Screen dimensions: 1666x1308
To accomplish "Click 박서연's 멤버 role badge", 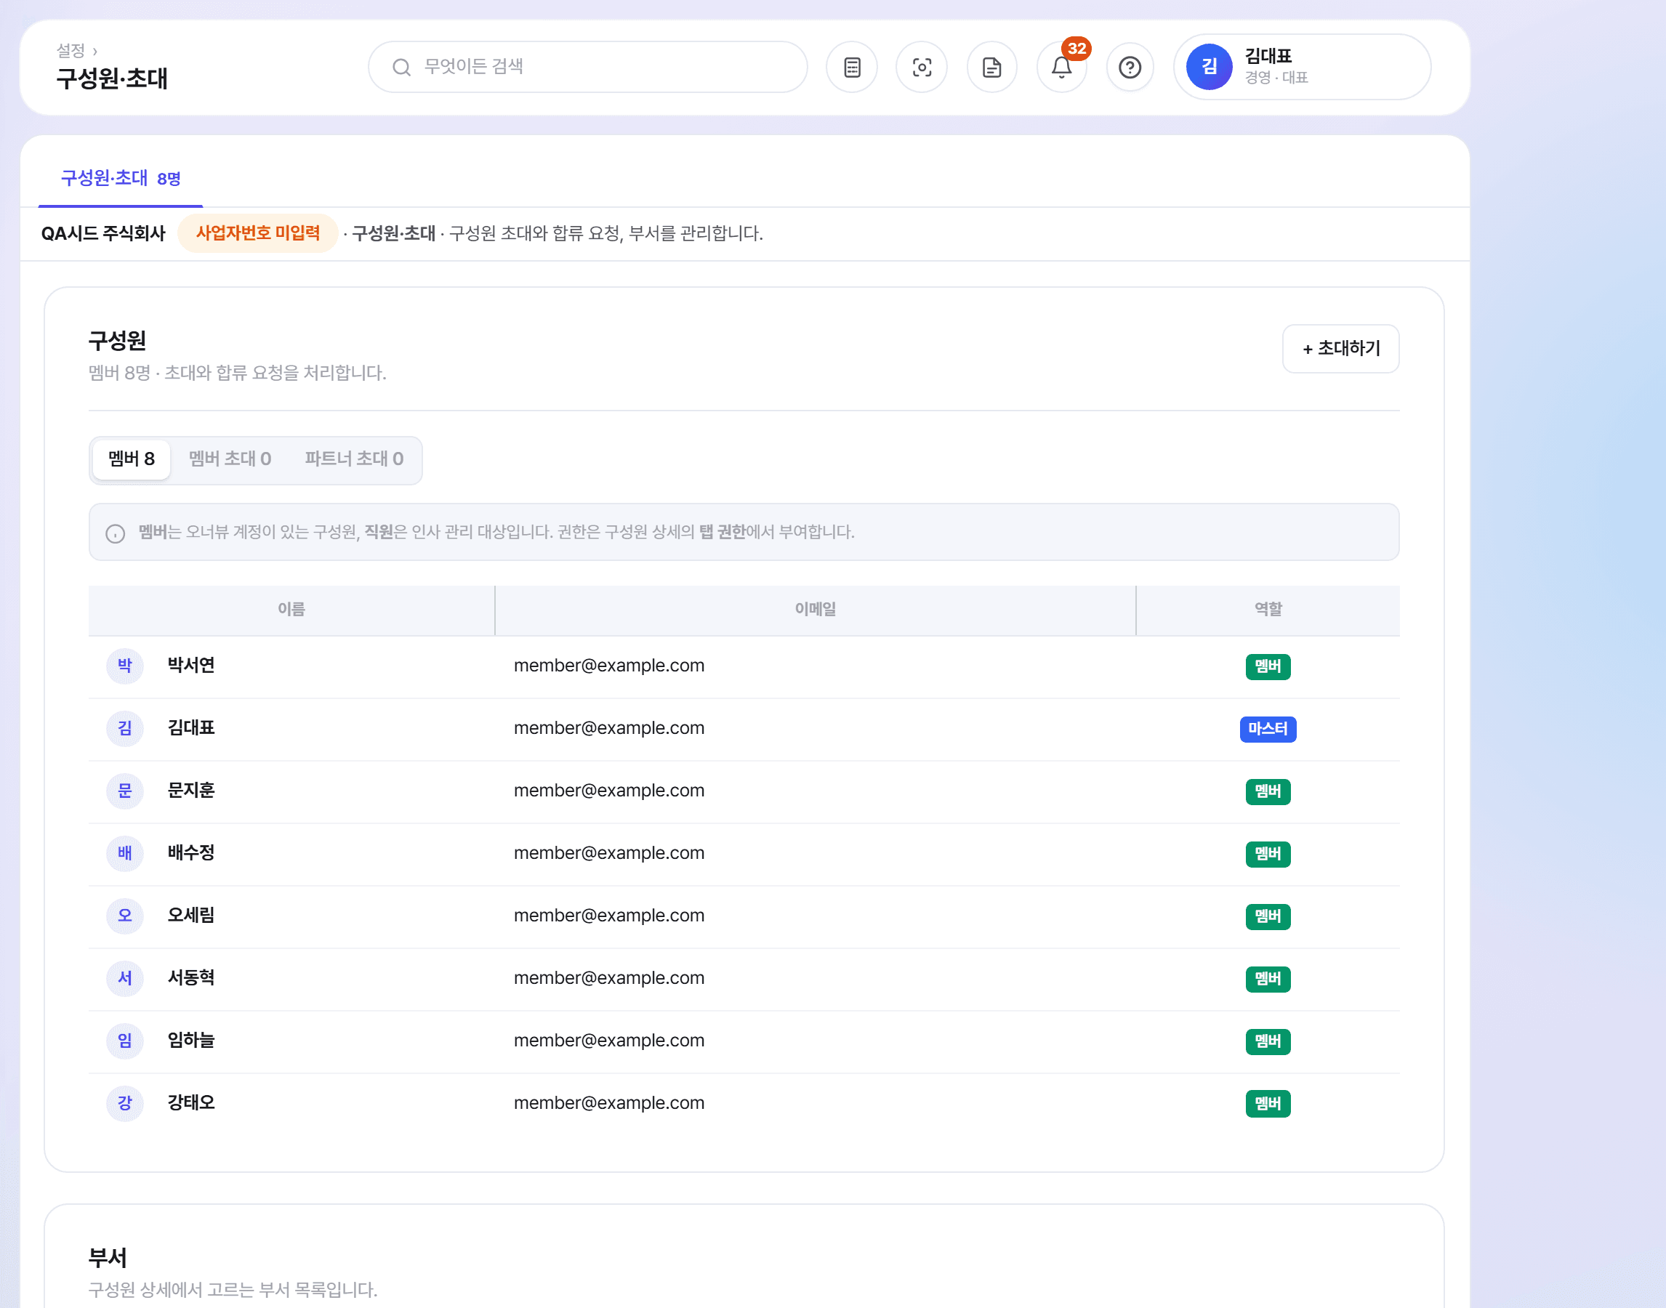I will click(x=1268, y=666).
